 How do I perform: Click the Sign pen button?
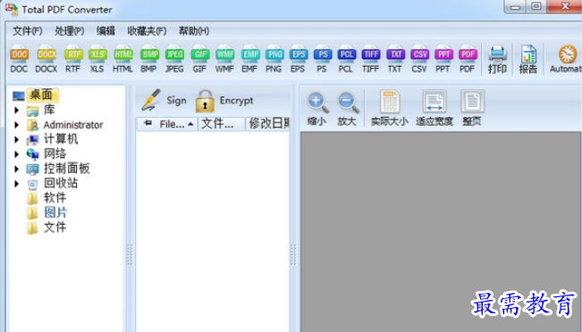(164, 101)
